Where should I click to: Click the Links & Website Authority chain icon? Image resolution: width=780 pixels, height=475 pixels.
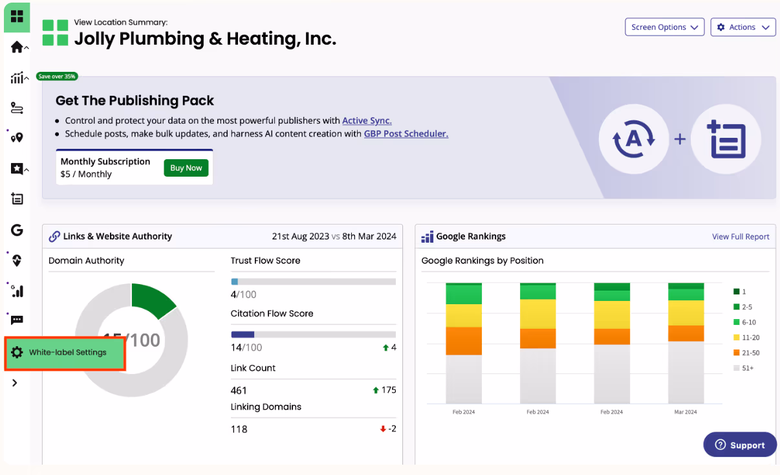pyautogui.click(x=55, y=237)
